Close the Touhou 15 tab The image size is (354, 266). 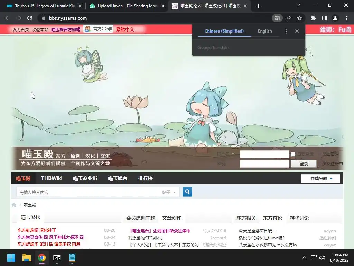[x=80, y=6]
